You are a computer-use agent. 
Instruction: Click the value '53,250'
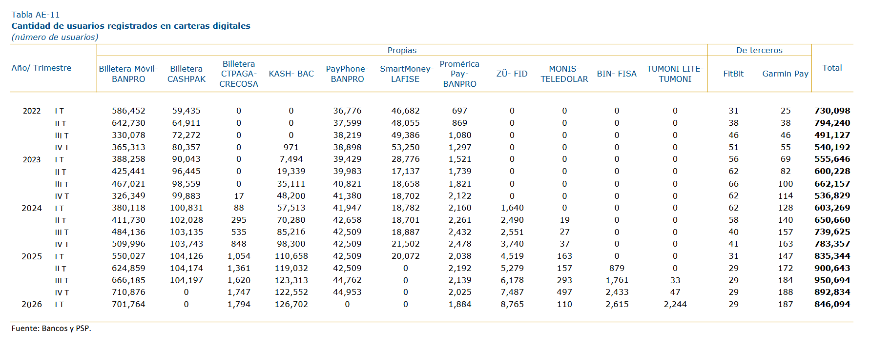click(x=405, y=147)
